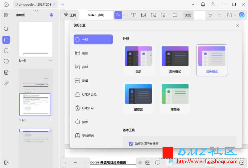Choose the 自动 automatic appearance option

coord(138,60)
